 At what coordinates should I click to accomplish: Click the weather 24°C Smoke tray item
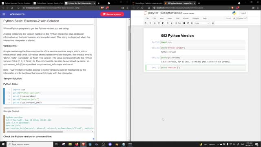pyautogui.click(x=207, y=144)
